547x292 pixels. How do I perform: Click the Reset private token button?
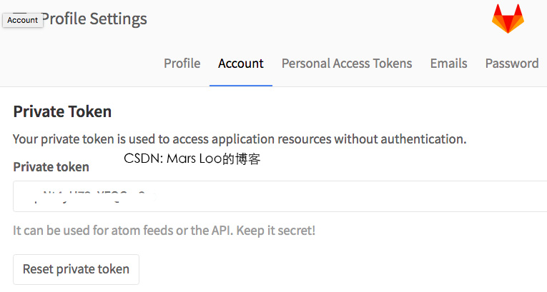pos(76,269)
